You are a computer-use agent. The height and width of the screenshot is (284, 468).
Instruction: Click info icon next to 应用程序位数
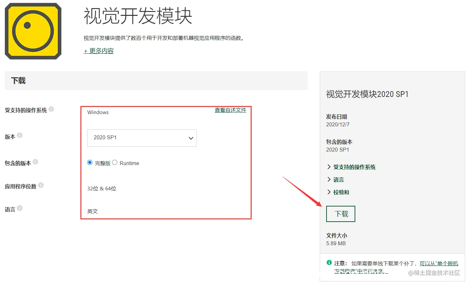[41, 185]
